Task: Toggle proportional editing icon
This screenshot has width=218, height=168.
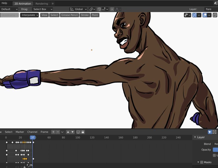Action: click(x=112, y=9)
